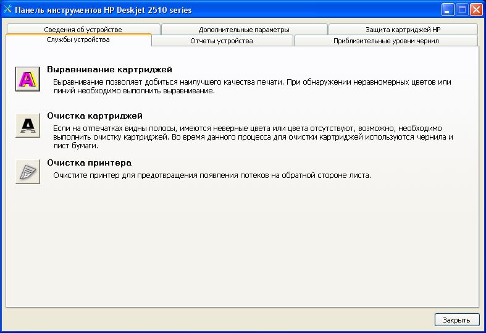486x333 pixels.
Task: Switch to Дополнительные параметры tab
Action: 244,30
